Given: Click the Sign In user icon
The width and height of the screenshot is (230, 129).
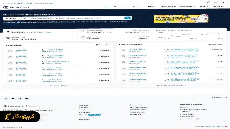Looking at the screenshot, I should (x=214, y=6).
